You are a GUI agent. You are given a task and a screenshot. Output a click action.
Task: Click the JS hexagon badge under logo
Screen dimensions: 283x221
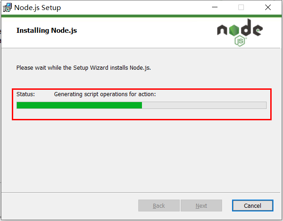(240, 41)
